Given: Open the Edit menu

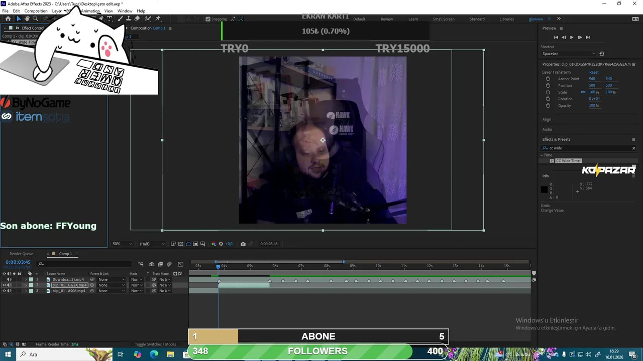Looking at the screenshot, I should (17, 11).
